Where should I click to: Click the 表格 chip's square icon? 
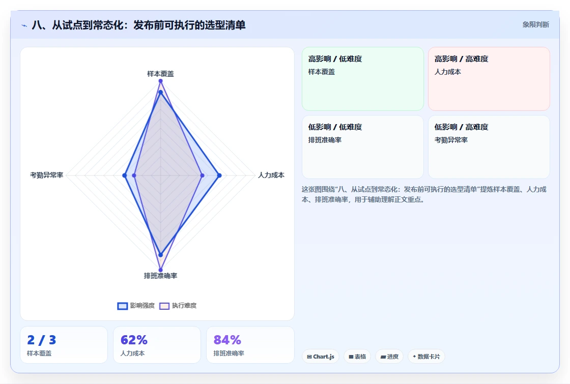[x=351, y=357]
